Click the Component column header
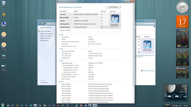191x107 pixels. click(x=63, y=11)
